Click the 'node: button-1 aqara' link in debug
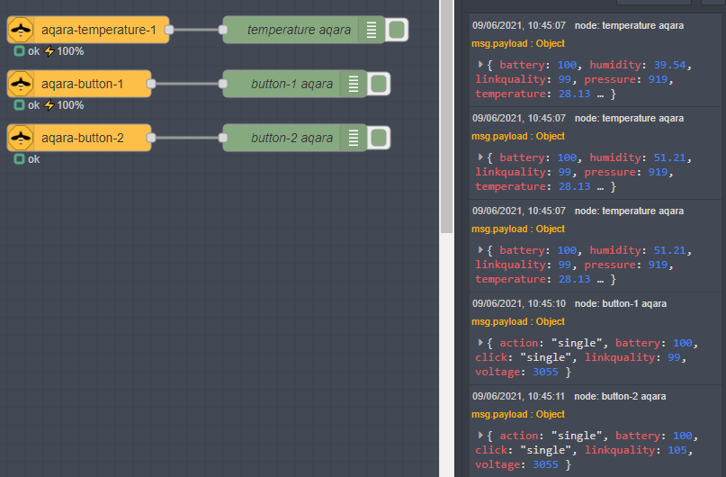 [x=620, y=303]
